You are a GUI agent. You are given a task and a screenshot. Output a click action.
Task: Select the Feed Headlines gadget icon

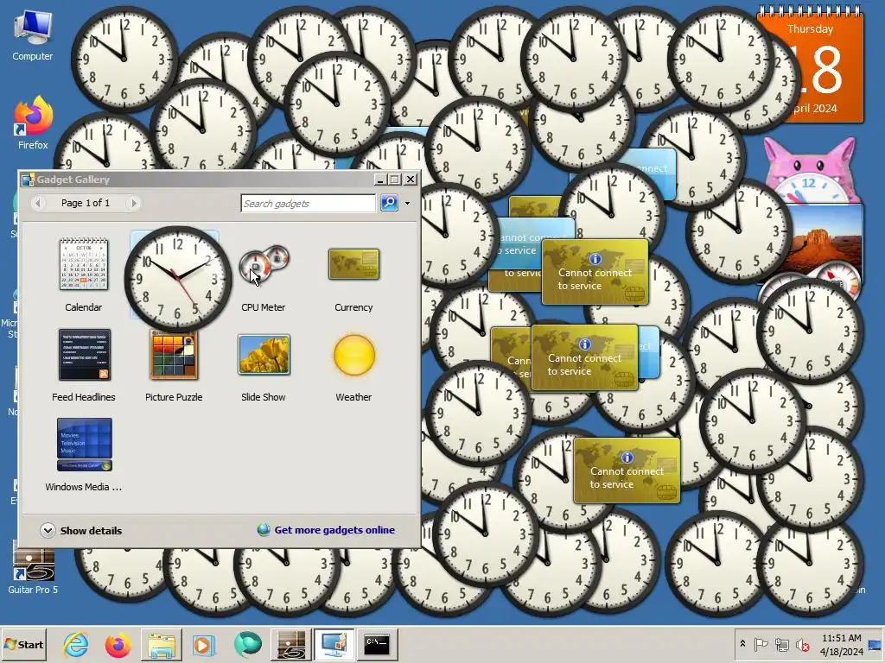[84, 355]
